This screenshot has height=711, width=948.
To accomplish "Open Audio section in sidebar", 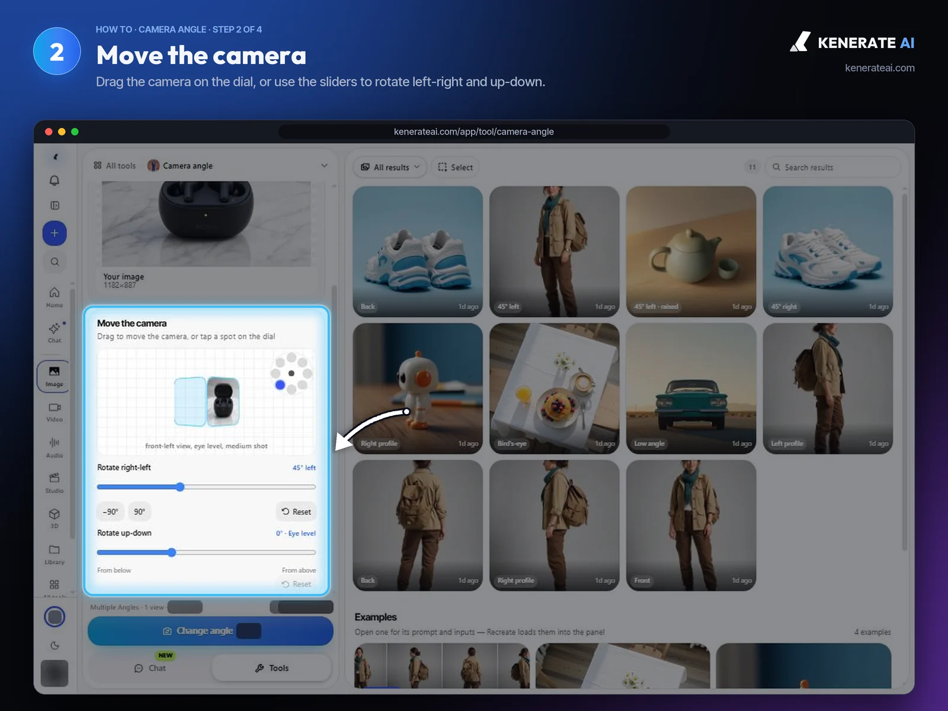I will point(55,447).
